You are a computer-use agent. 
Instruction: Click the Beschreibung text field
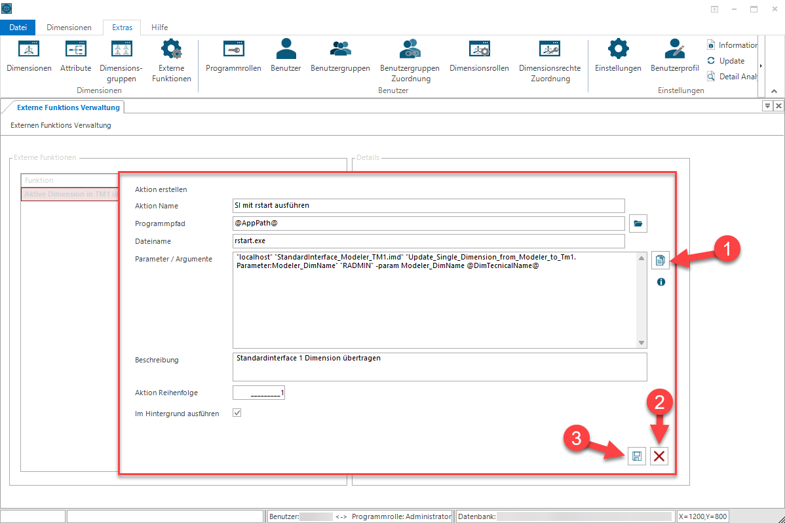(440, 367)
